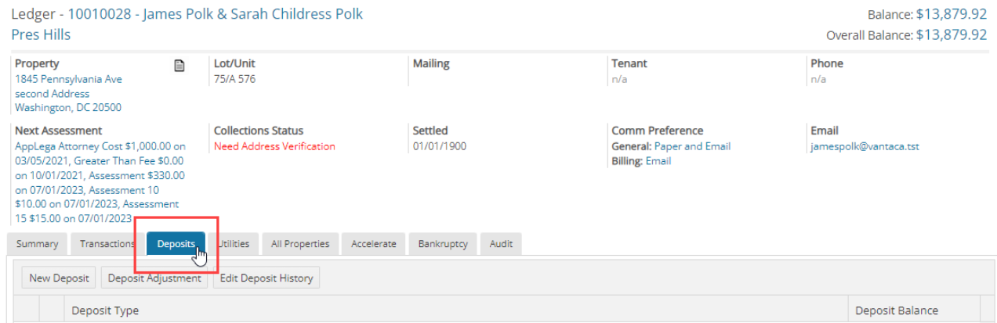Screen dimensions: 997x323
Task: Open the 1845 Pennsylvania Ave address link
Action: pyautogui.click(x=68, y=79)
